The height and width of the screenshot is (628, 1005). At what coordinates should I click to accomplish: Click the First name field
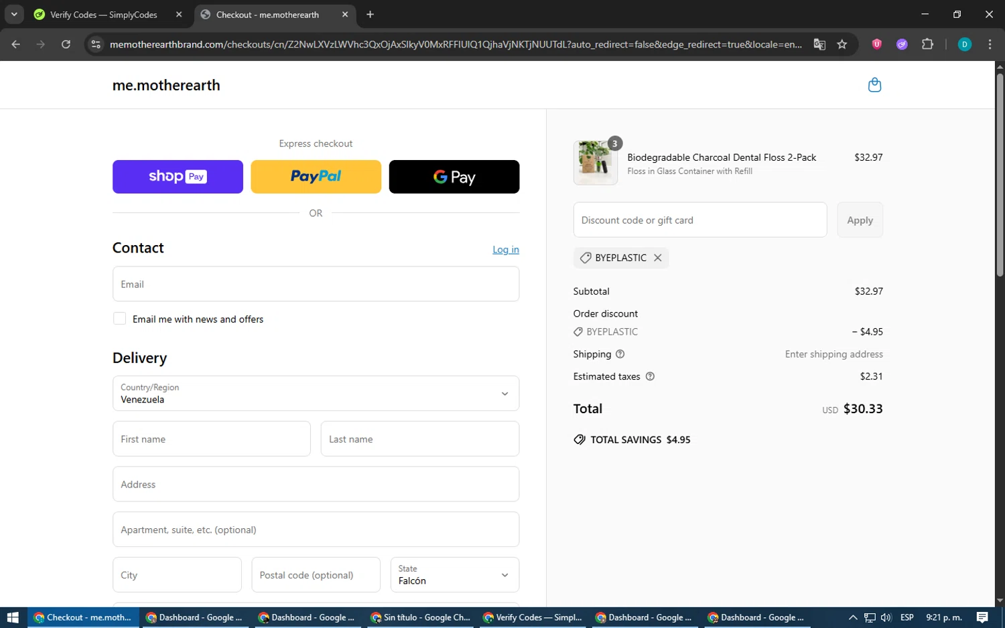212,439
